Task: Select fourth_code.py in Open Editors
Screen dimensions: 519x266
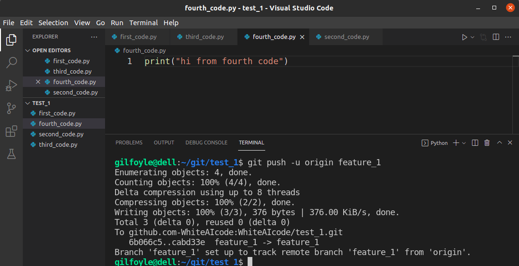Action: [x=64, y=82]
